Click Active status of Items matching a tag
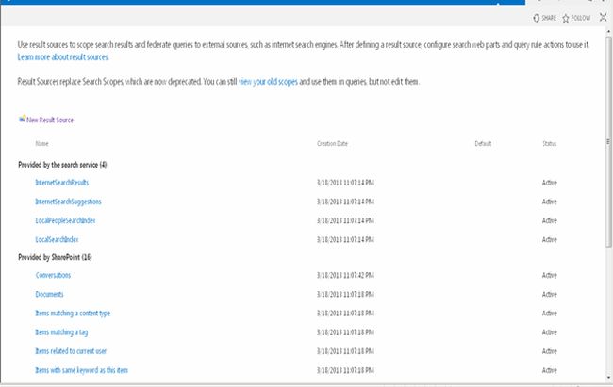Screen dimensions: 613x387 click(x=549, y=332)
